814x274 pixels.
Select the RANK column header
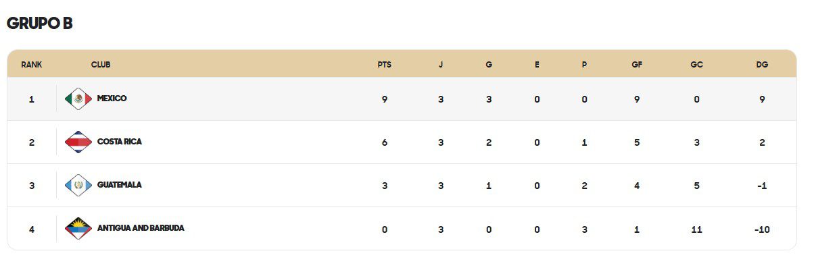click(x=32, y=65)
